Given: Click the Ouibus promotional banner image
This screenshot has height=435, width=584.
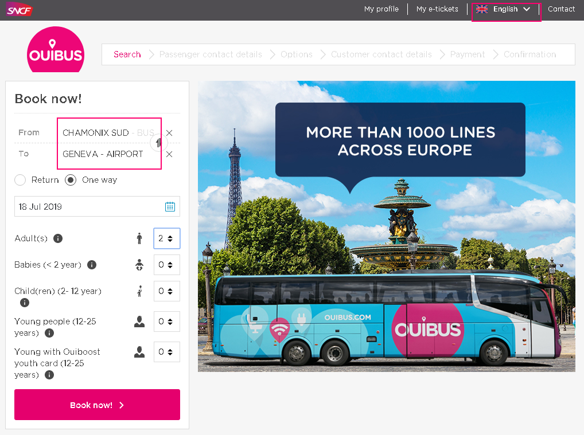Looking at the screenshot, I should click(387, 226).
